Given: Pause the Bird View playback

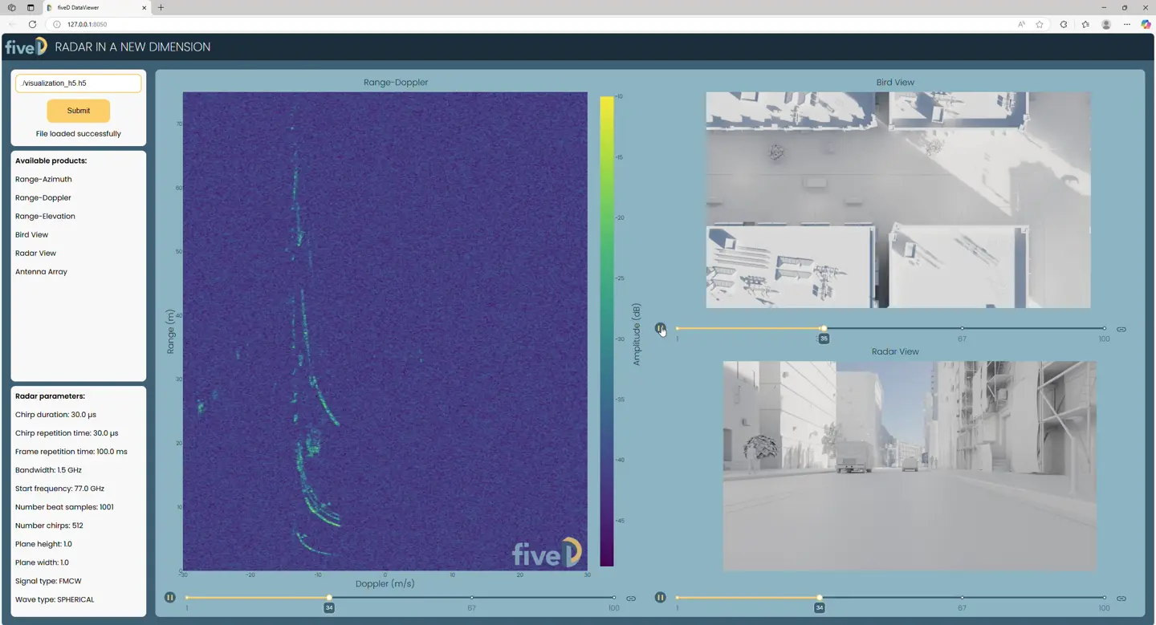Looking at the screenshot, I should (660, 328).
